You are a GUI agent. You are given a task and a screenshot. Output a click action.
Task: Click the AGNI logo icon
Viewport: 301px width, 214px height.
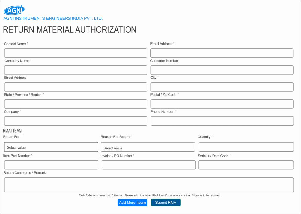pos(14,10)
